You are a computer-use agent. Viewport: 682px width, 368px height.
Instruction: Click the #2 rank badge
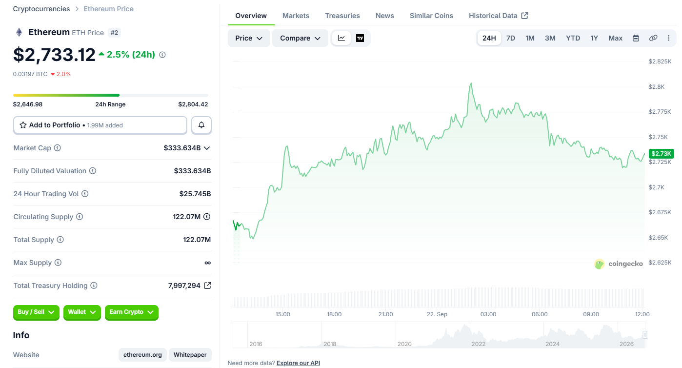click(x=115, y=33)
